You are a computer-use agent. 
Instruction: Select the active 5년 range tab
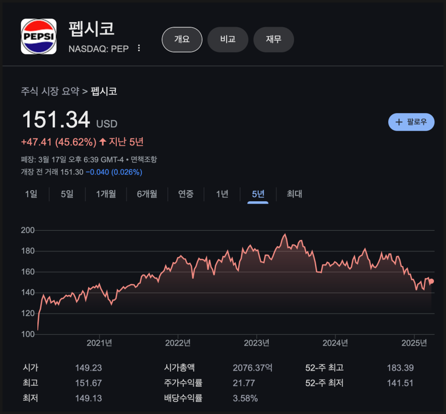(258, 194)
